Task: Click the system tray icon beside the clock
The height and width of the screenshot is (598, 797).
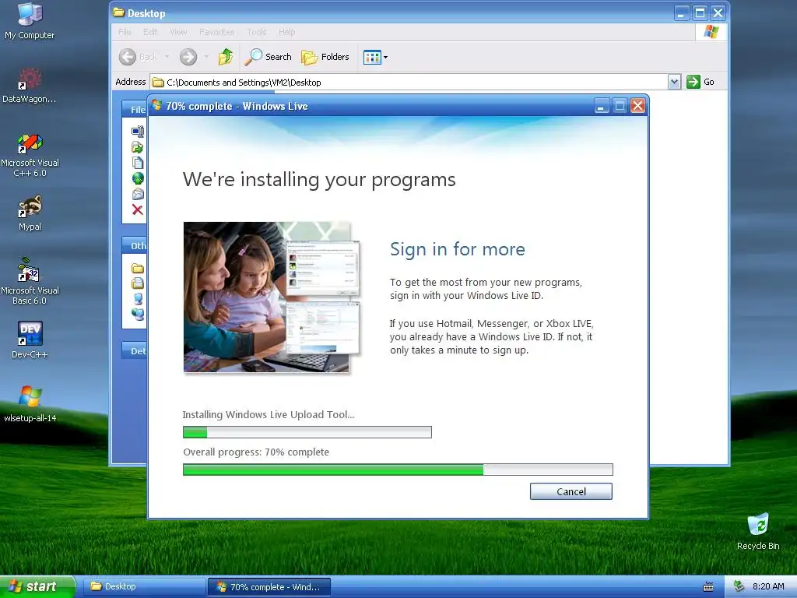Action: (x=739, y=586)
